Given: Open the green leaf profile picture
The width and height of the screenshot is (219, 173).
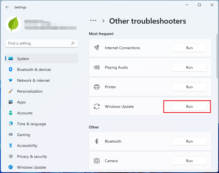Looking at the screenshot, I should point(13,24).
